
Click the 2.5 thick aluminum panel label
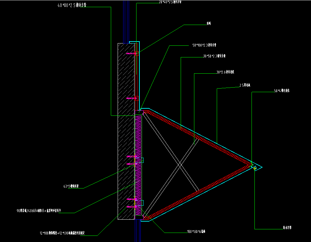click(245, 85)
